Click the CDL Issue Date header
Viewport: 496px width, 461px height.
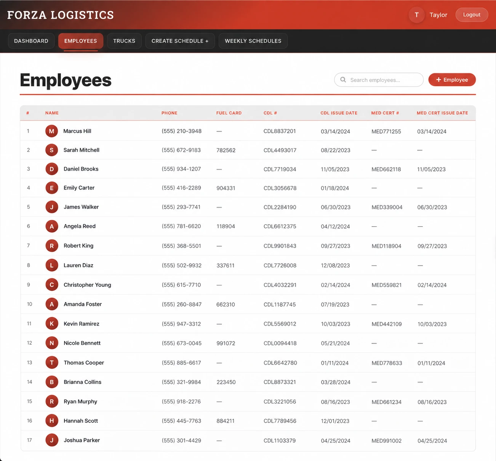click(x=339, y=113)
